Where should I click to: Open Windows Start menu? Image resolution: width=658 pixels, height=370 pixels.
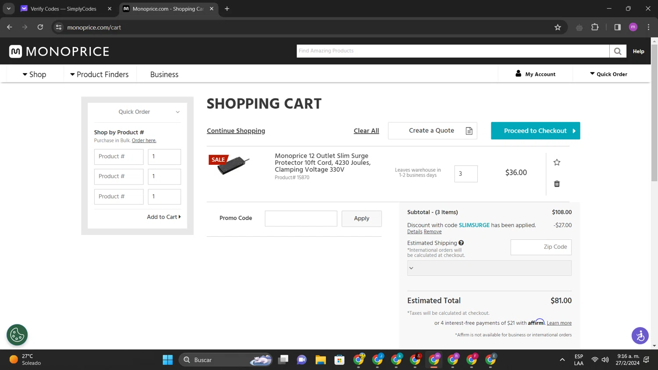[x=168, y=360]
